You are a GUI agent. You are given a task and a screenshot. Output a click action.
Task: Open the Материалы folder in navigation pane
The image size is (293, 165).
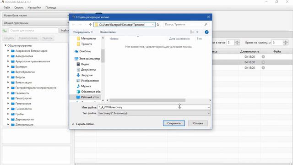[87, 38]
